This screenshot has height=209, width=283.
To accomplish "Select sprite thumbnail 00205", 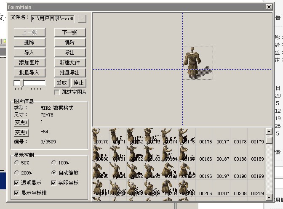I will click(187, 188).
